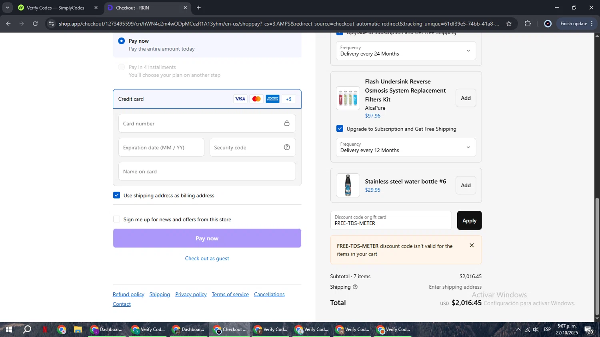The height and width of the screenshot is (337, 600).
Task: Open the security code help icon
Action: pyautogui.click(x=287, y=147)
